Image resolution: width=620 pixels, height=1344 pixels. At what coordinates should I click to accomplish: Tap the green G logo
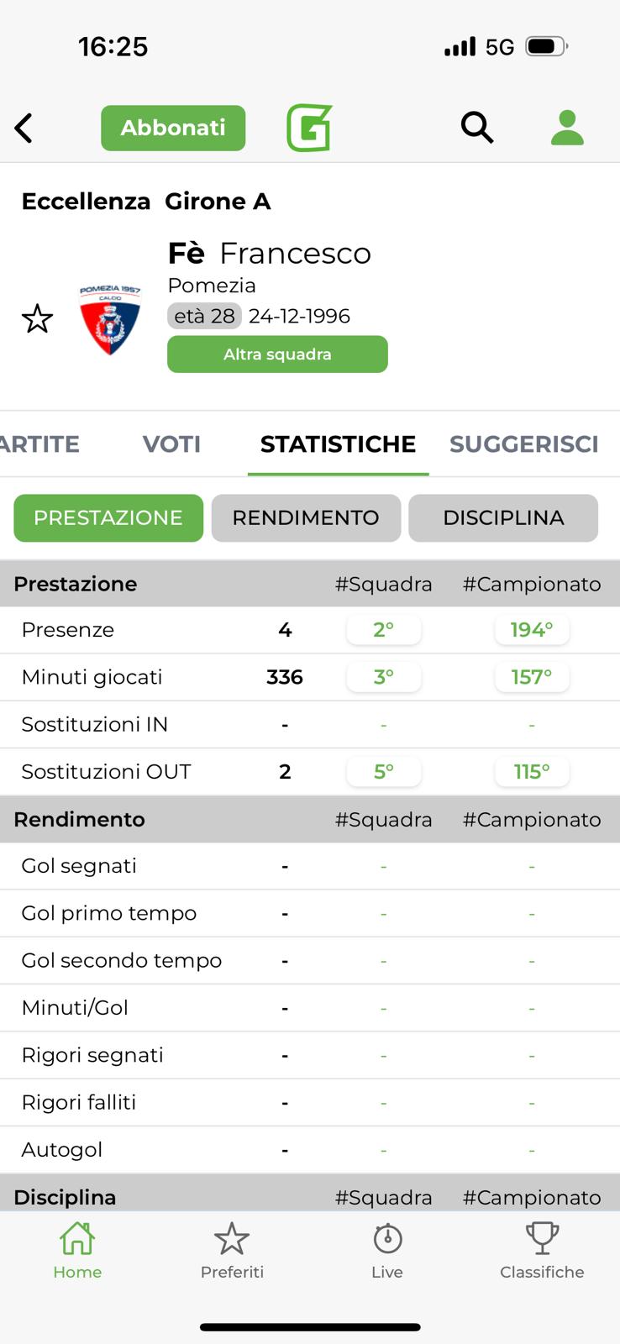click(309, 128)
